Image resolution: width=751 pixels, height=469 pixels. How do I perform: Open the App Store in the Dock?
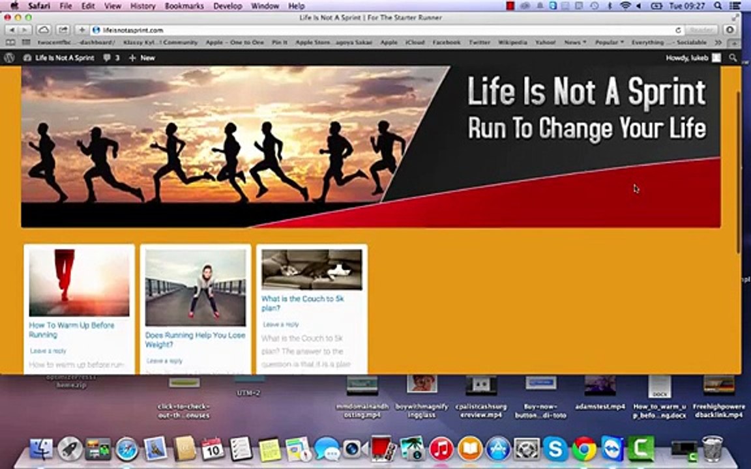pos(499,449)
